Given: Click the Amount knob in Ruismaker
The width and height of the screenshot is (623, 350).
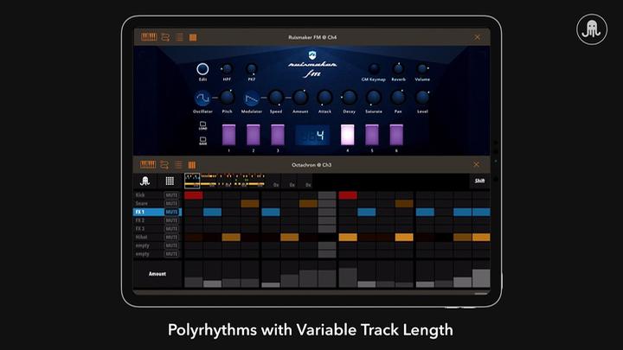Looking at the screenshot, I should coord(300,98).
